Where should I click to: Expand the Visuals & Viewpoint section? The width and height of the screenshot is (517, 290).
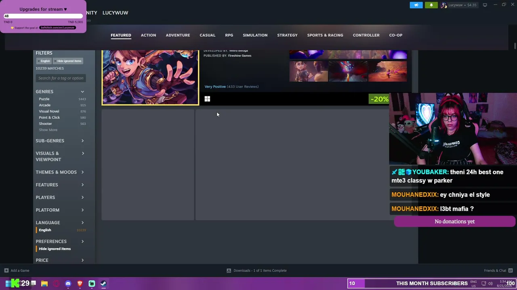point(61,156)
